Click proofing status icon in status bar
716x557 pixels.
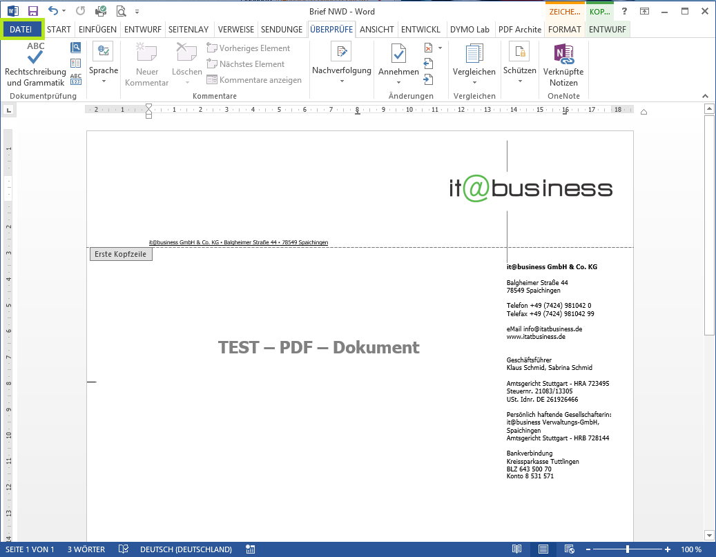pos(124,549)
